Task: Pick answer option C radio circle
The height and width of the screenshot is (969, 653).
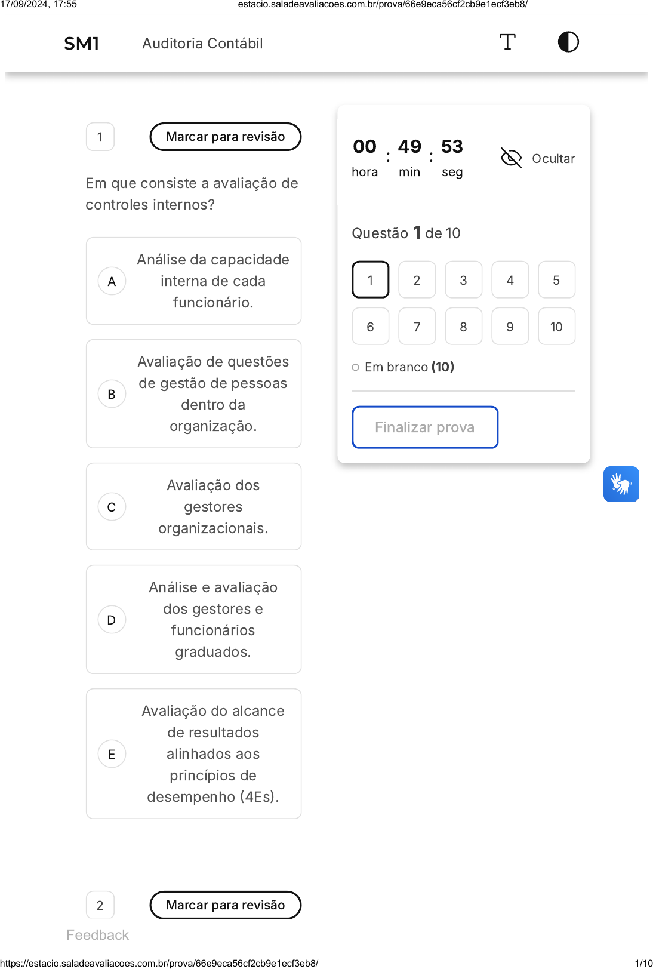Action: click(112, 507)
